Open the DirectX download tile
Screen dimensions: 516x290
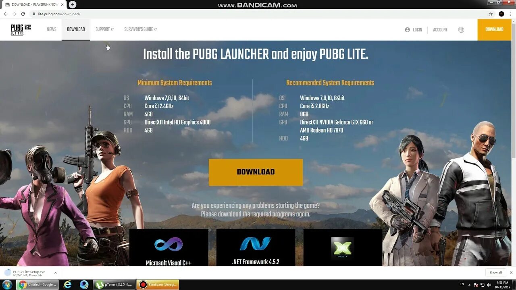pos(343,248)
